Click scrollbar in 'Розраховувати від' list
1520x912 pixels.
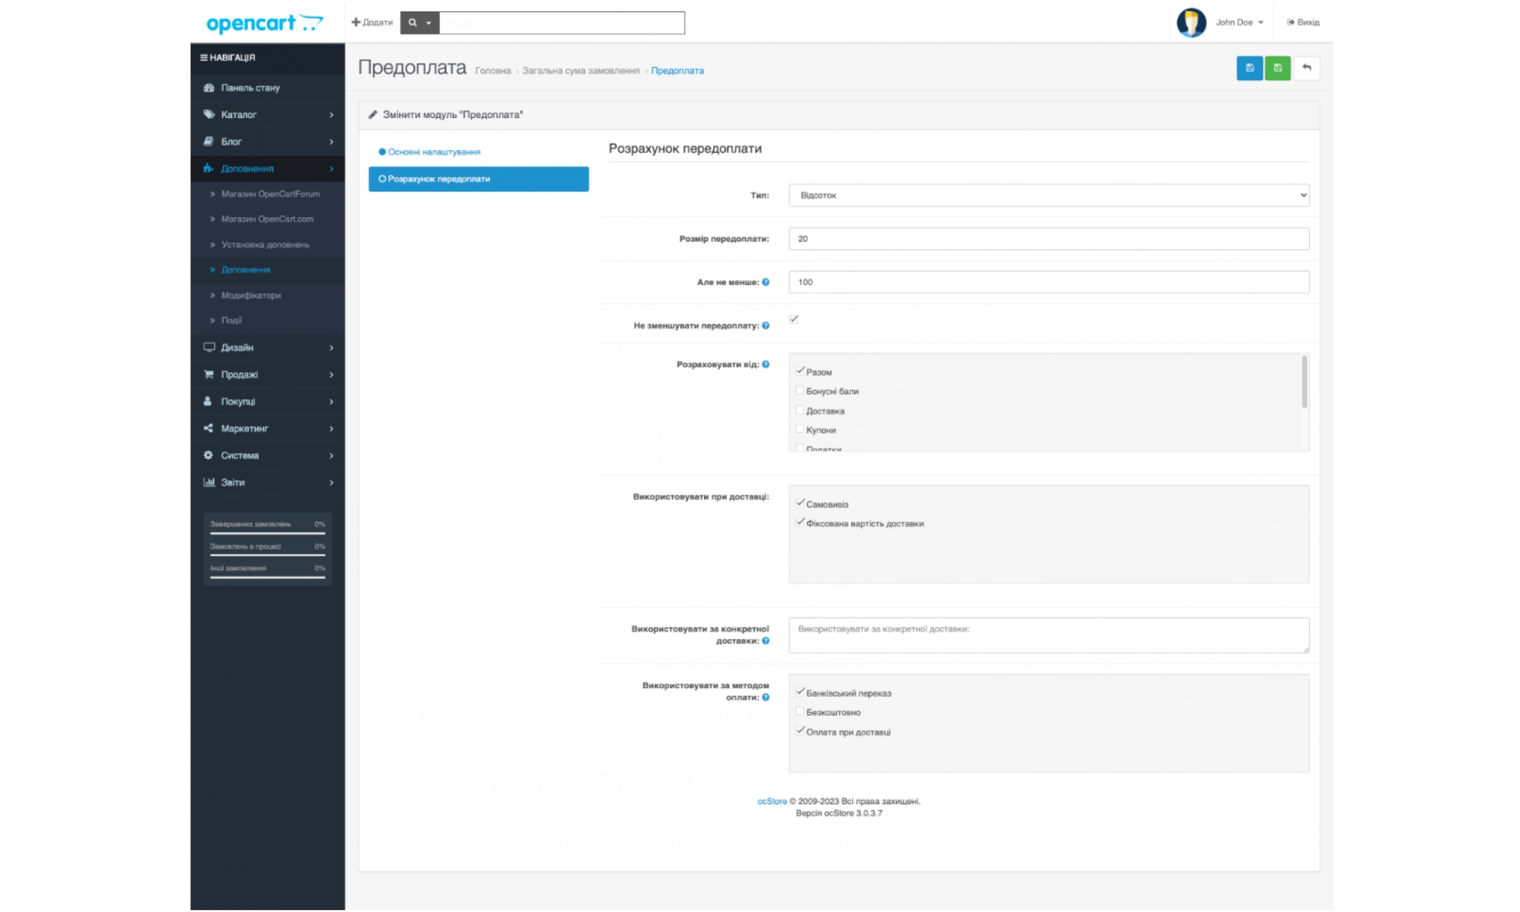[1304, 382]
